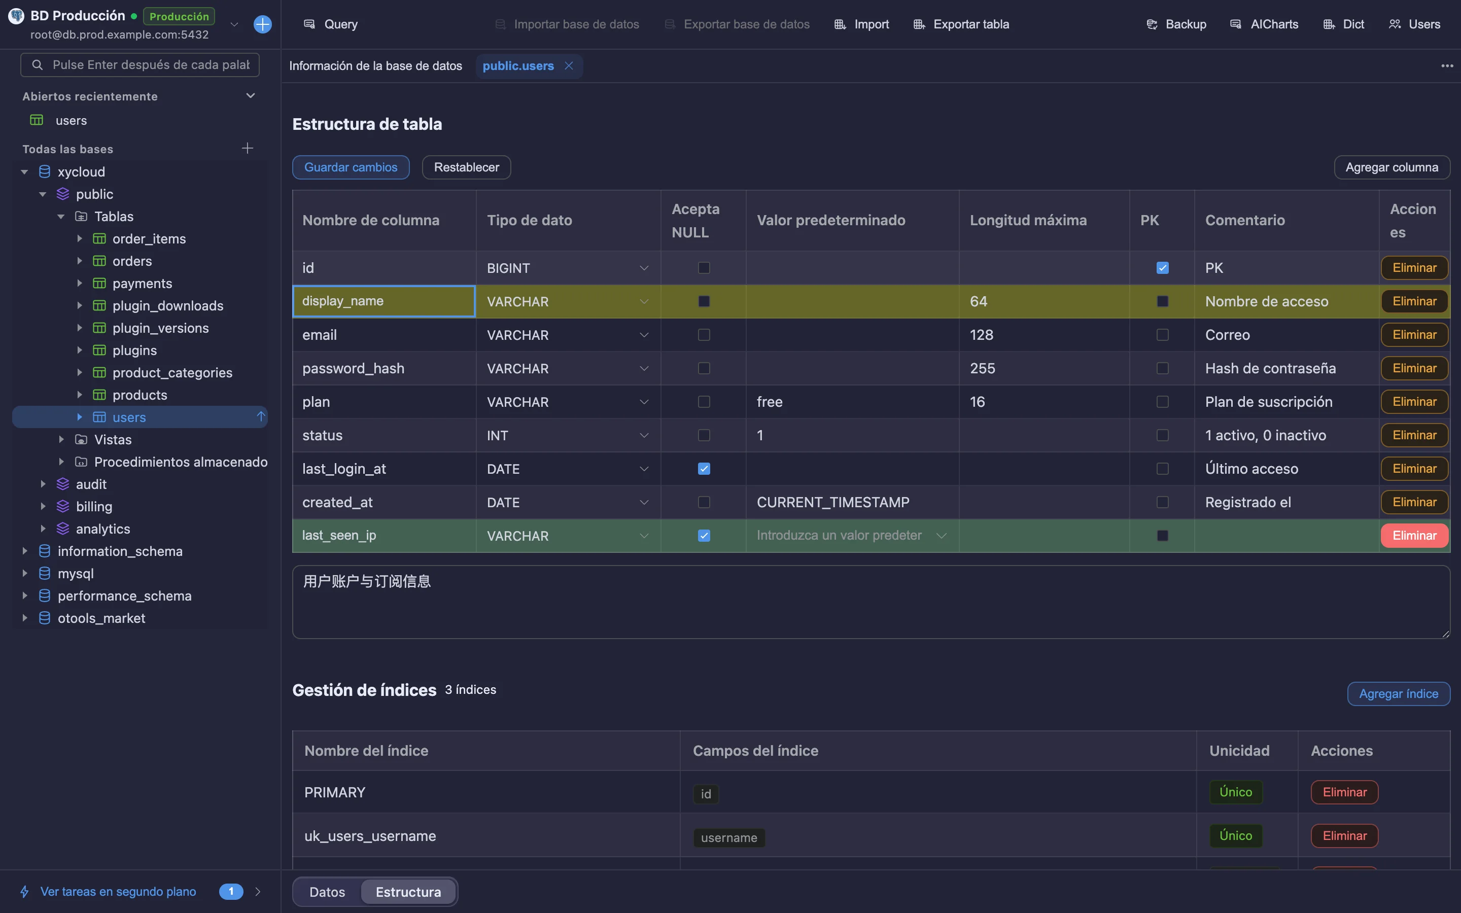Open the Users management icon
The image size is (1461, 913).
pos(1395,24)
